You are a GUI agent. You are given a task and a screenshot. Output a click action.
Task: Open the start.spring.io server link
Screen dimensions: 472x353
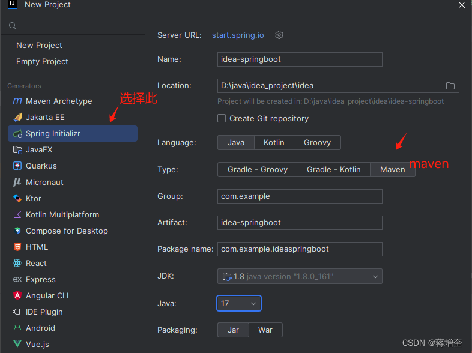point(238,35)
